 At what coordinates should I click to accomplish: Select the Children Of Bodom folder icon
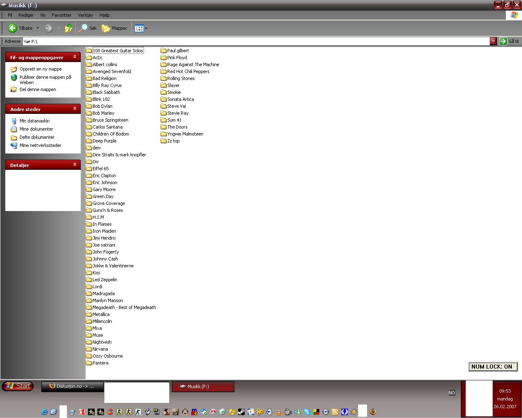click(89, 134)
